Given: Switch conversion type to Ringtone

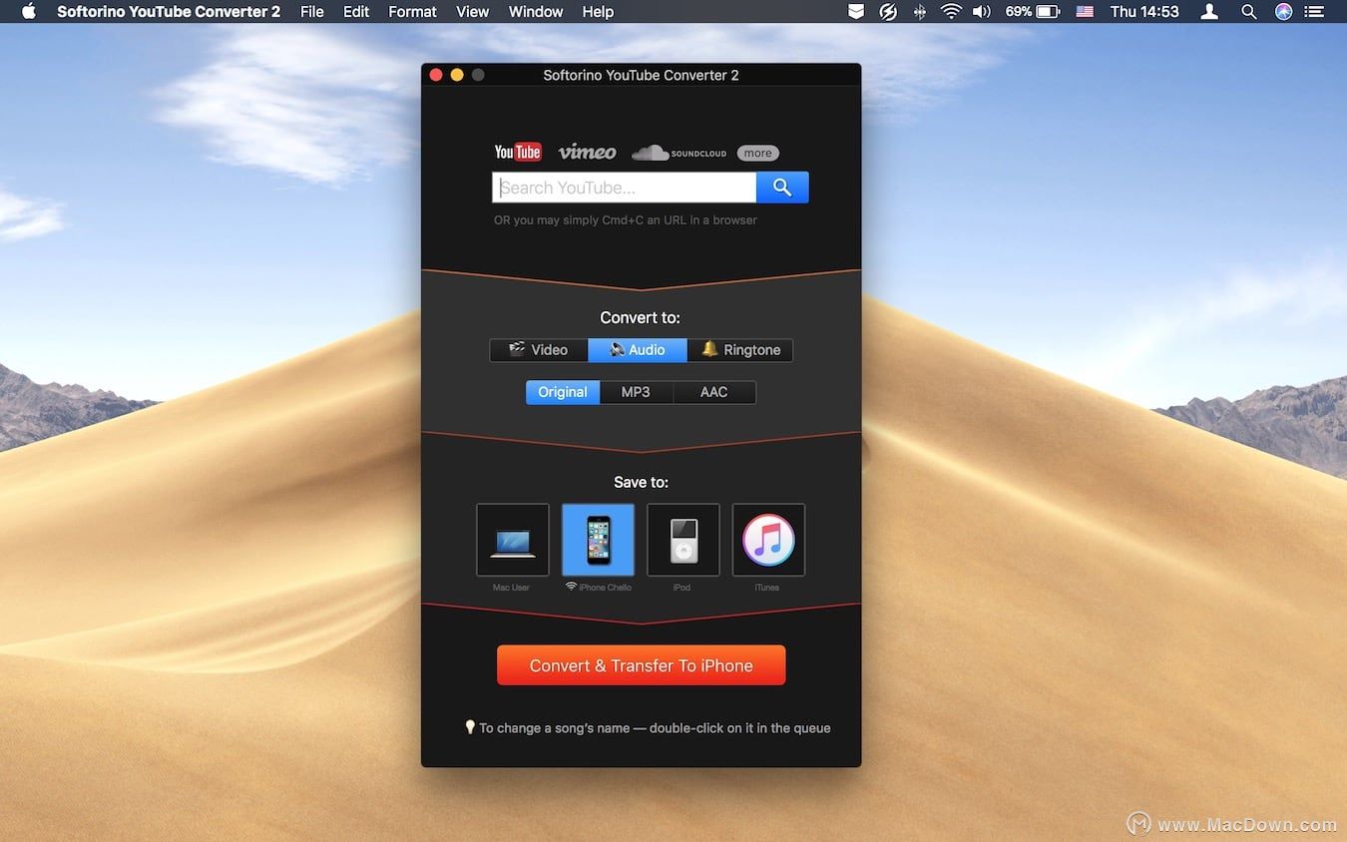Looking at the screenshot, I should click(740, 350).
